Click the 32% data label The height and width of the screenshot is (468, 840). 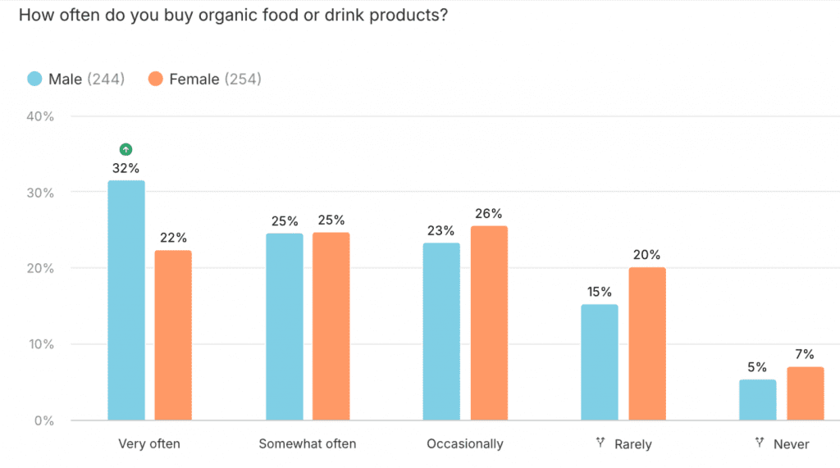pos(126,167)
